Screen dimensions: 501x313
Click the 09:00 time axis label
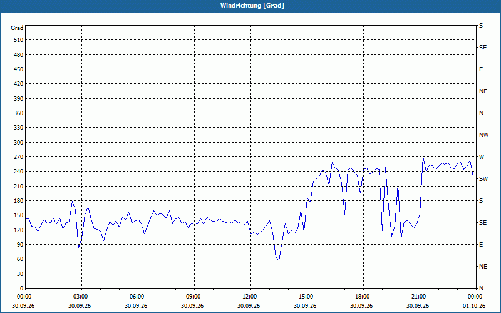pos(194,297)
